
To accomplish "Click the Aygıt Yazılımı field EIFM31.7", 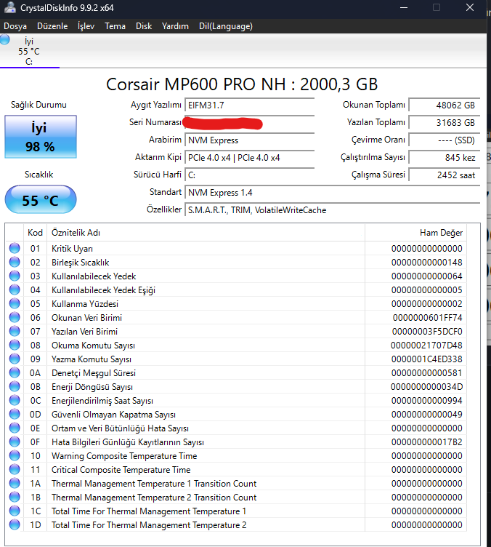I will pos(250,105).
